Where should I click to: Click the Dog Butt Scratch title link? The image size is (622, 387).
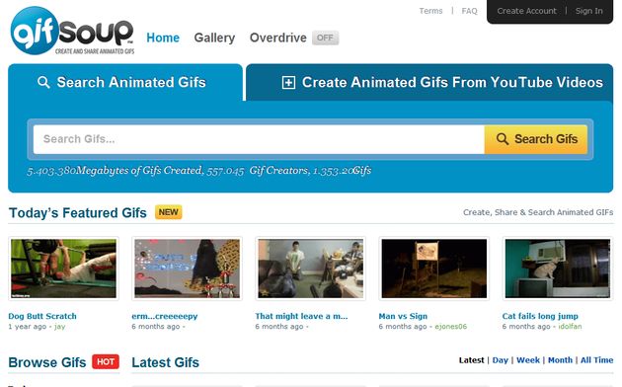click(x=42, y=316)
